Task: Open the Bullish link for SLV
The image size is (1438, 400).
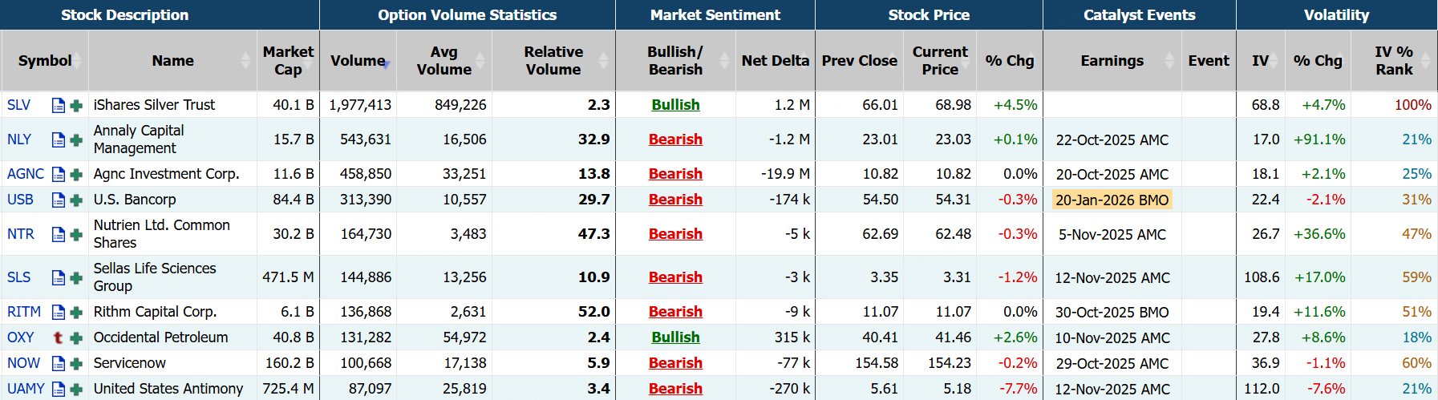Action: click(x=675, y=105)
